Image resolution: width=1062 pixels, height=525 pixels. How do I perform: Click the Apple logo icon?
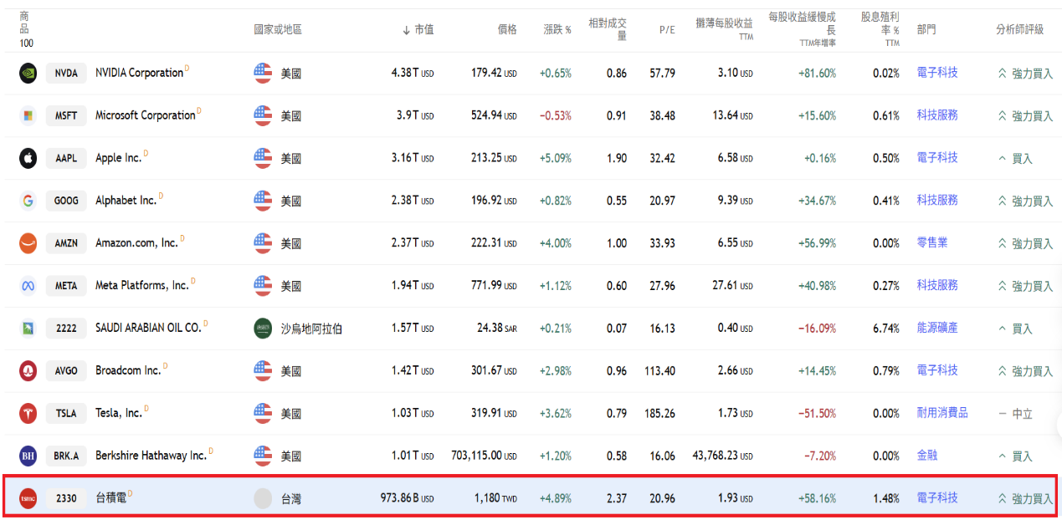pyautogui.click(x=28, y=158)
